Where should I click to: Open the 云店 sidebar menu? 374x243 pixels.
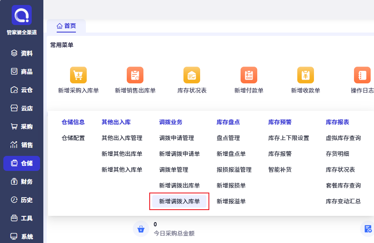(x=22, y=108)
